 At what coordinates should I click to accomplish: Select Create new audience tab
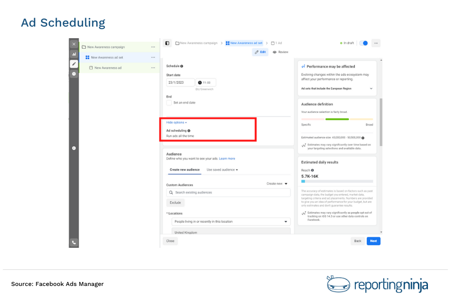tap(184, 170)
